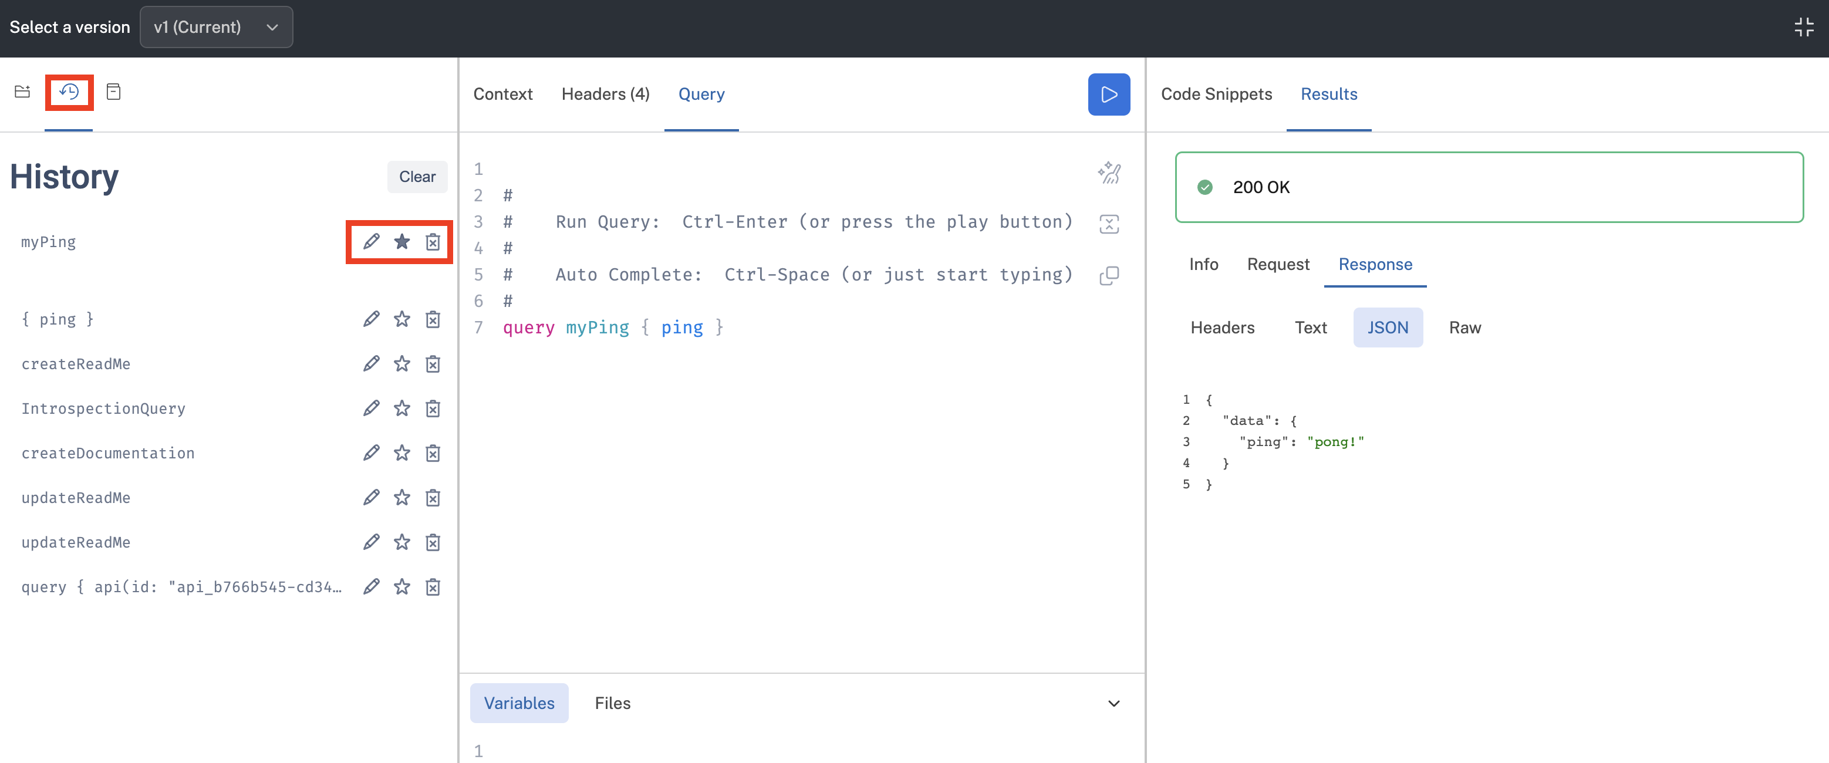Click the Run Query play button
Screen dimensions: 1829x763
click(x=1109, y=93)
